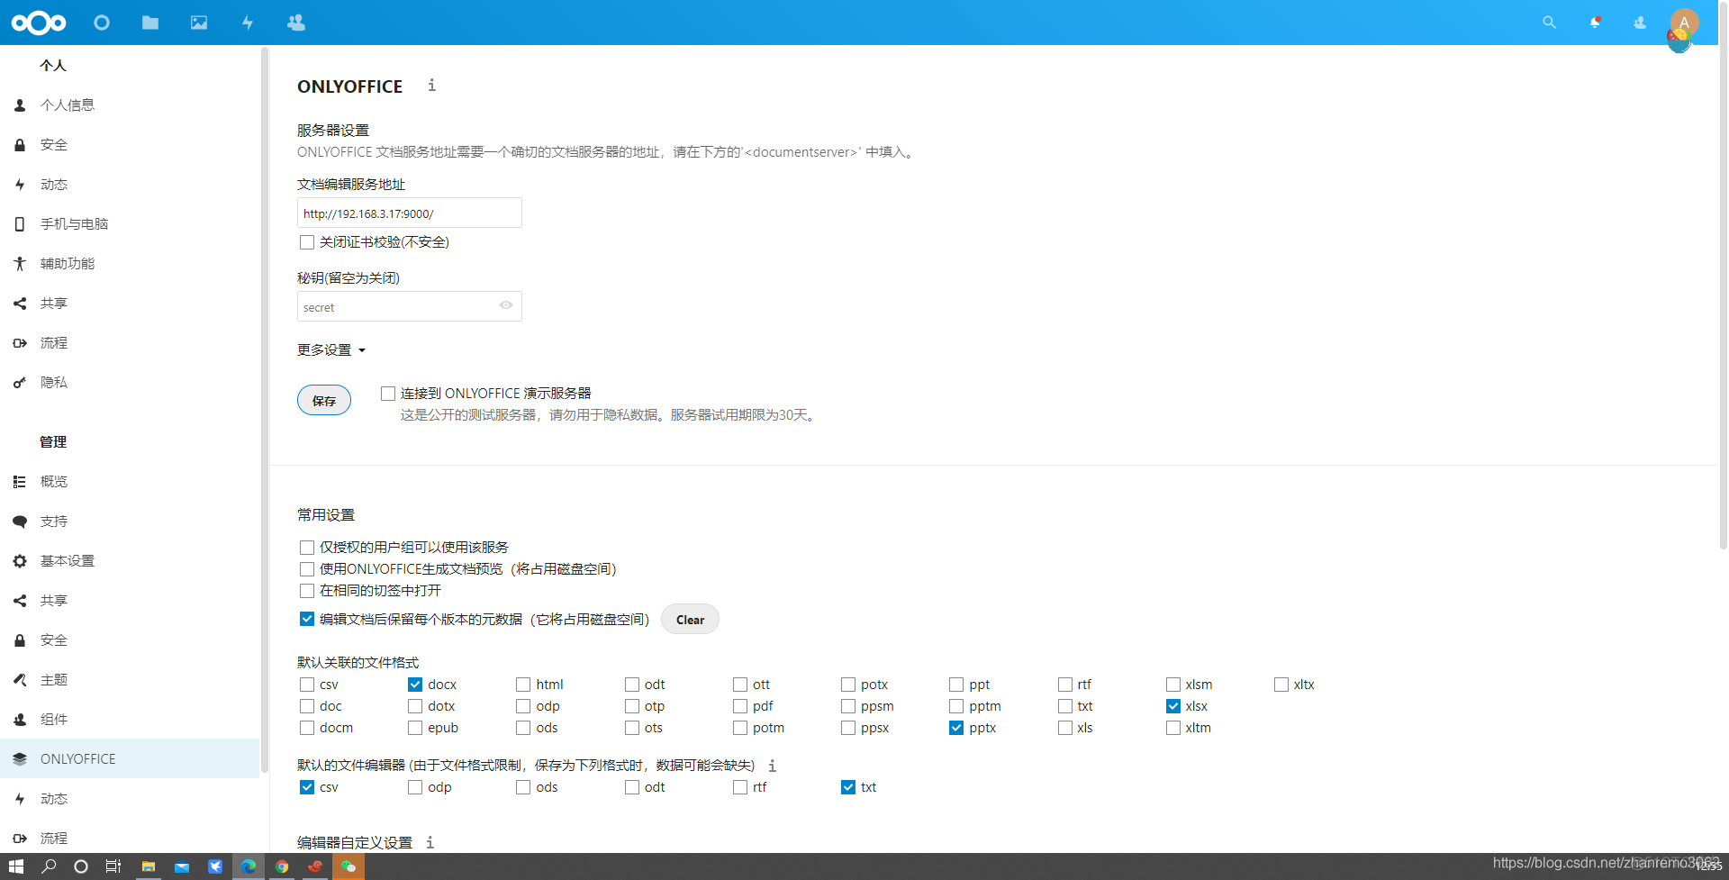Open Windows Start menu
The image size is (1729, 880).
point(16,866)
